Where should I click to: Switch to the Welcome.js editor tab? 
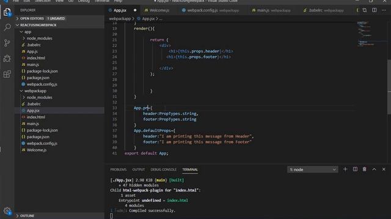[159, 10]
